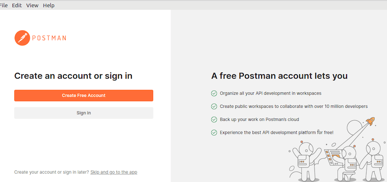The width and height of the screenshot is (387, 182).
Task: Open the Edit menu
Action: click(x=17, y=5)
